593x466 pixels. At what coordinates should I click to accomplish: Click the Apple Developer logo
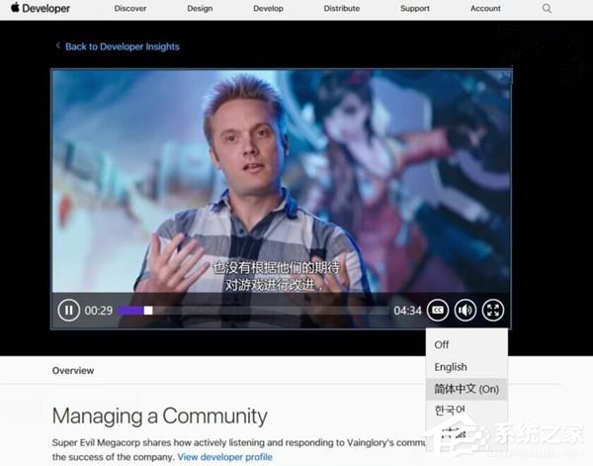pos(41,8)
